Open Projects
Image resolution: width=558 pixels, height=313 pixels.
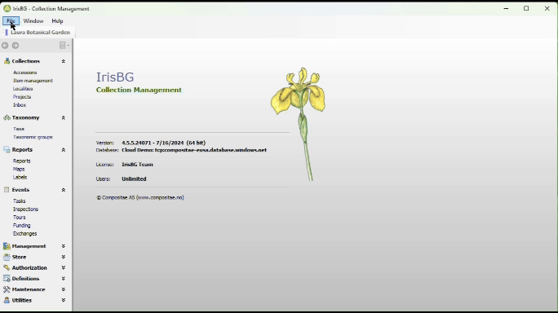click(x=22, y=97)
